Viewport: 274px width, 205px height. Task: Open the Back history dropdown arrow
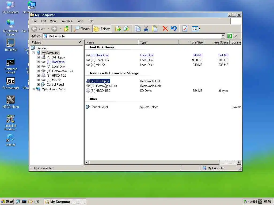click(x=48, y=29)
